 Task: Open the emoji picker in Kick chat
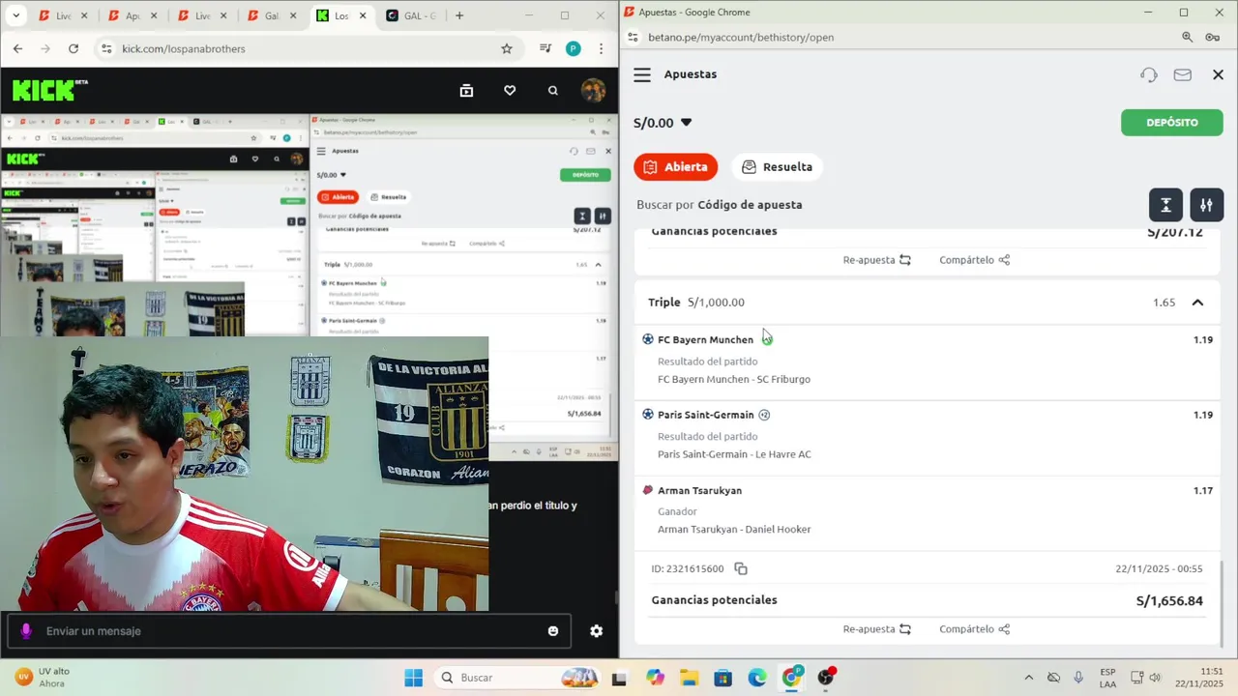(553, 631)
